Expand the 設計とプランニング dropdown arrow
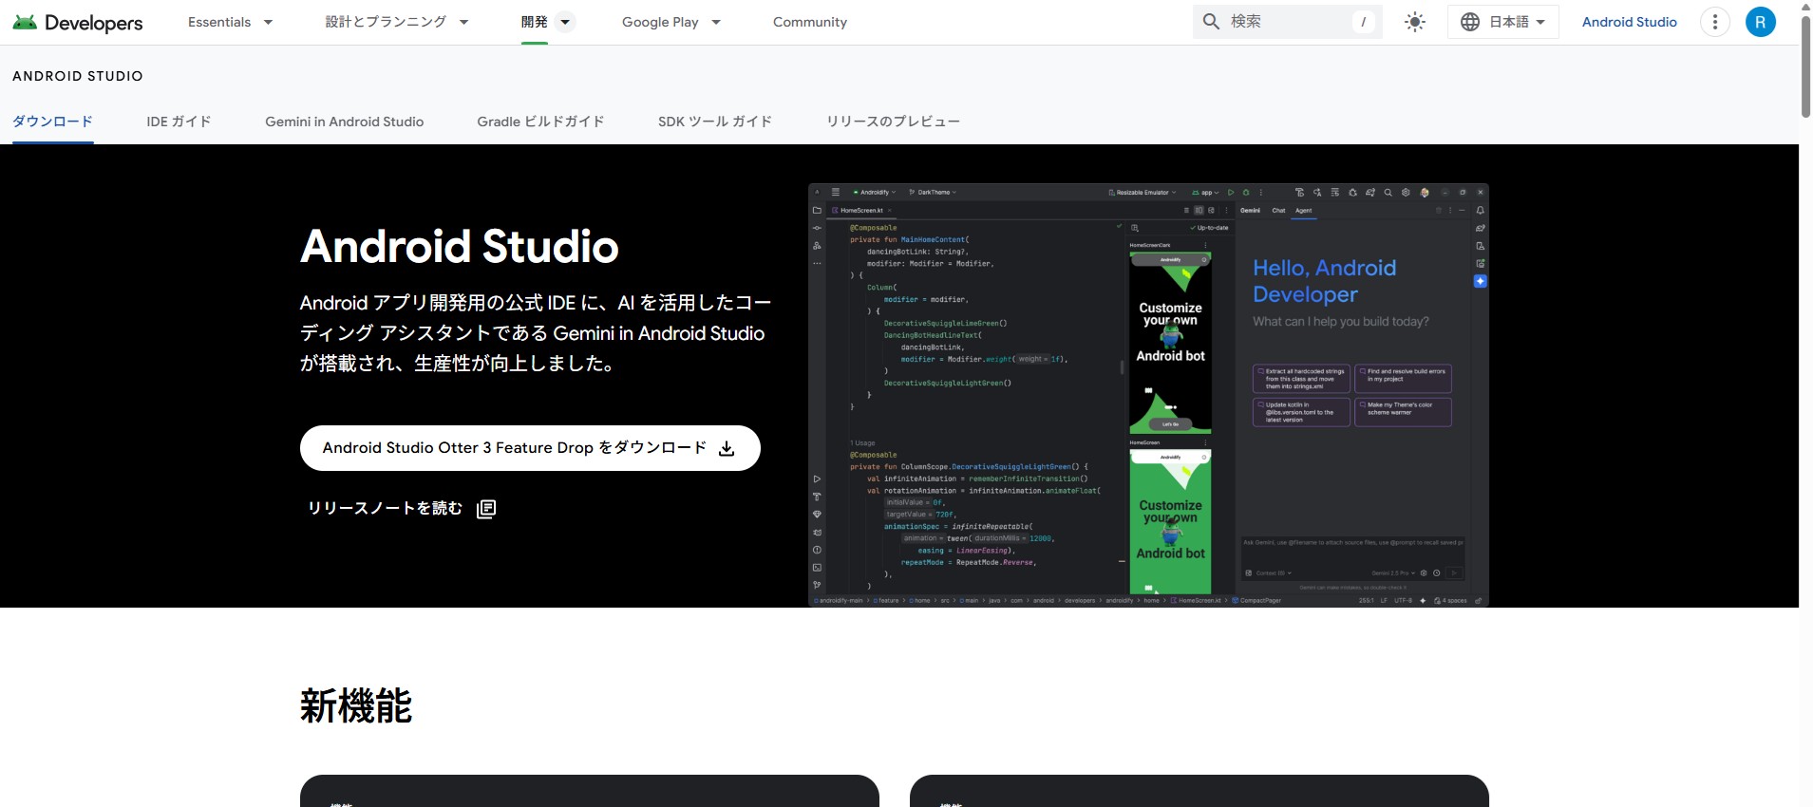 (463, 22)
